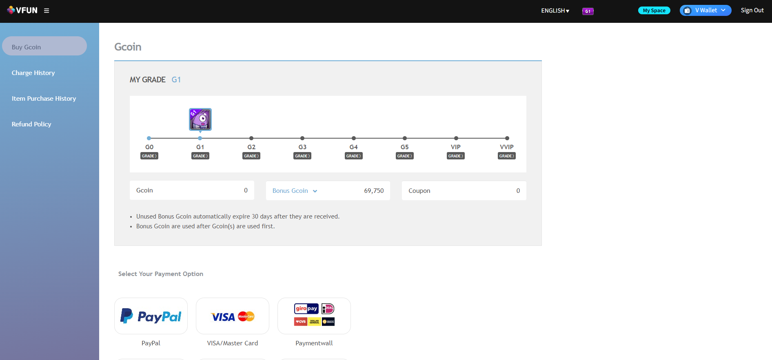Click Sign Out
The height and width of the screenshot is (360, 772).
pos(752,11)
